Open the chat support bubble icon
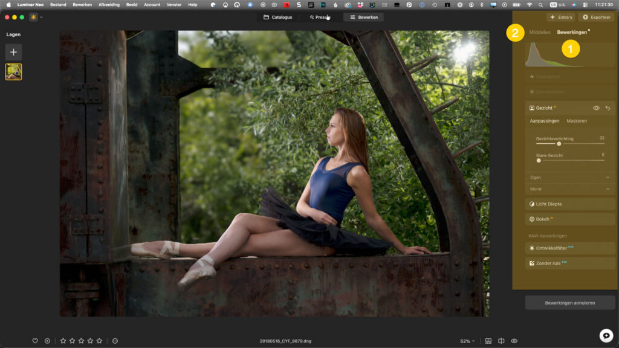 pos(606,335)
